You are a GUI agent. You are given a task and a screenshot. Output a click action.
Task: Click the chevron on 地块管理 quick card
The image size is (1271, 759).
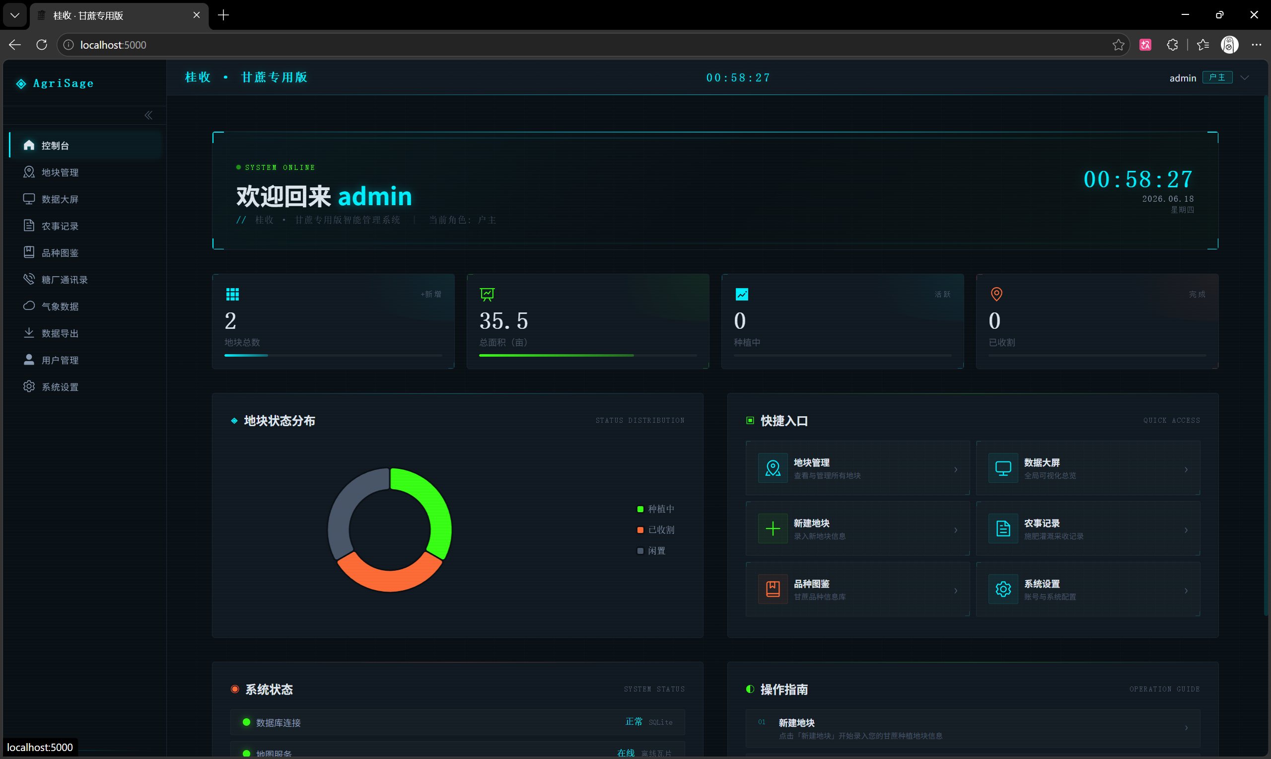tap(956, 469)
